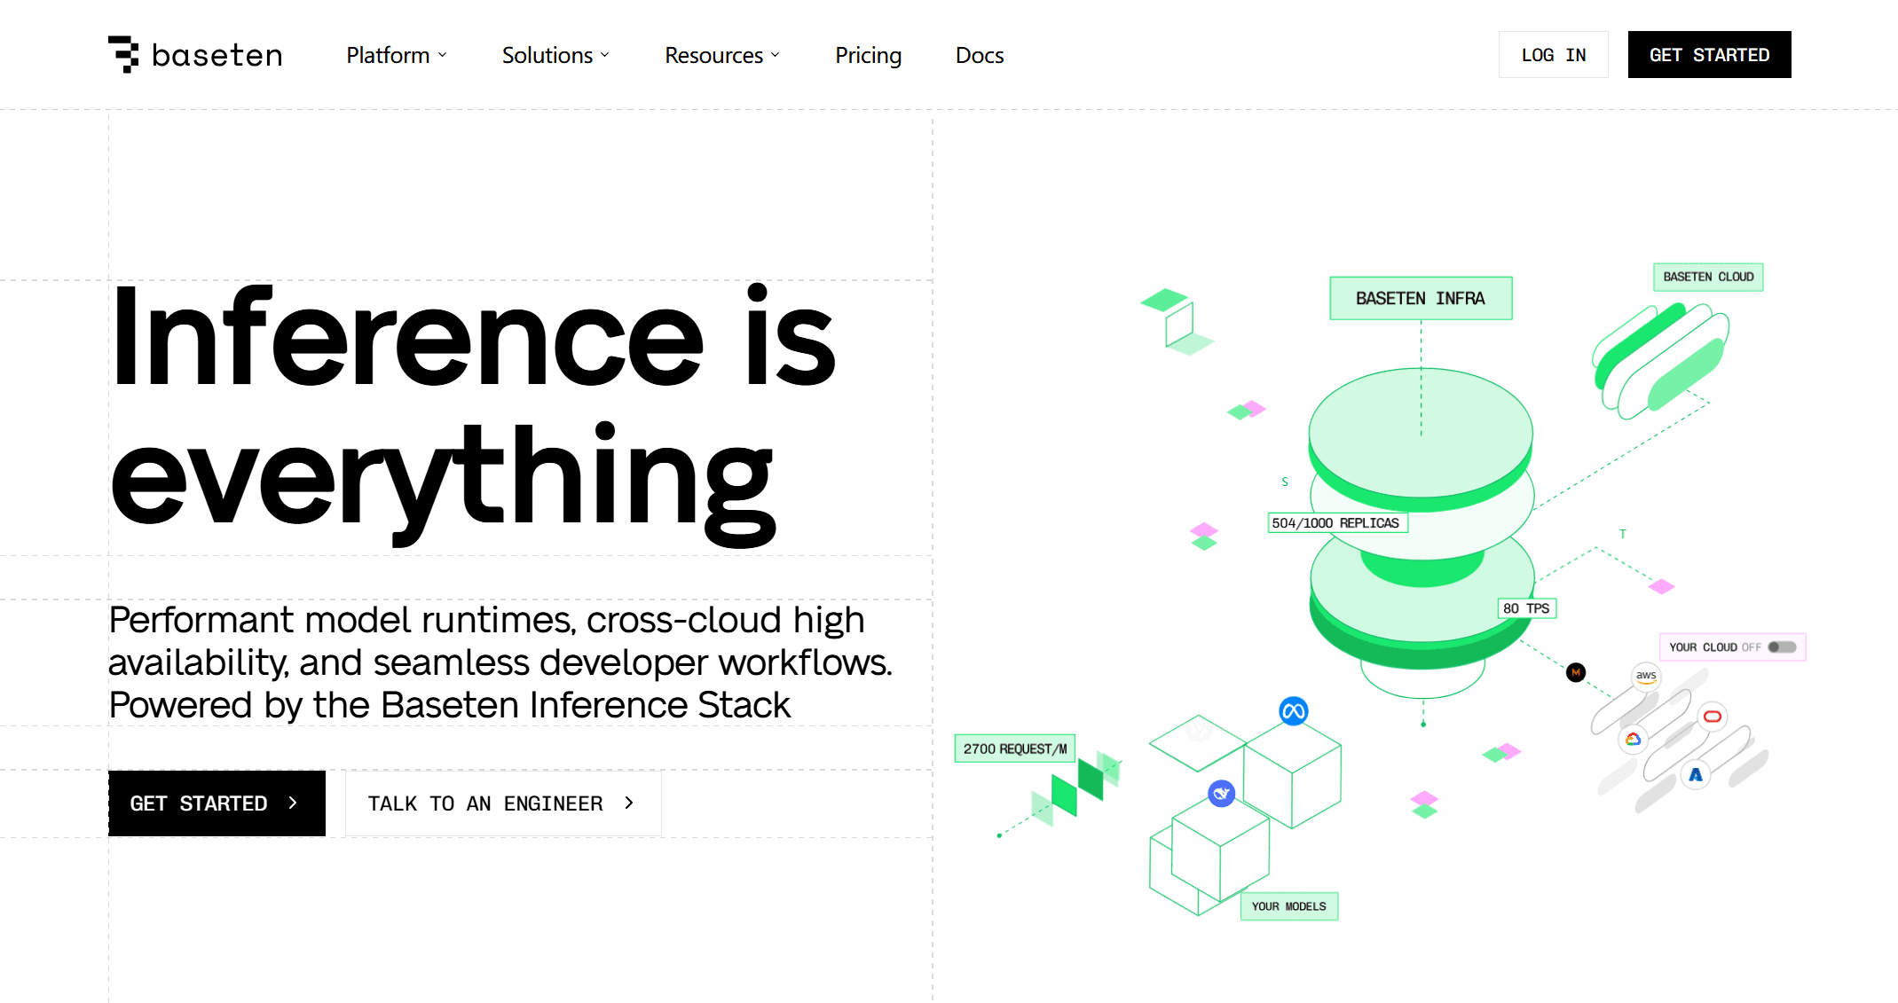Screen dimensions: 1898x1003
Task: Click the Meta logo icon on cube
Action: [1293, 710]
